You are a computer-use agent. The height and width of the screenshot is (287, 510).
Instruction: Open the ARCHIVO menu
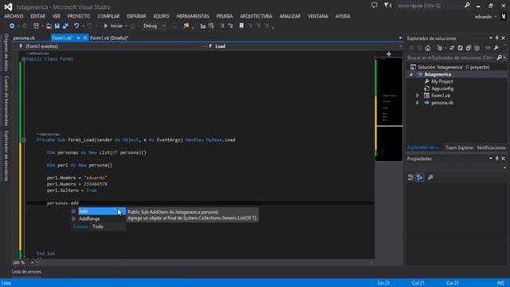pyautogui.click(x=14, y=16)
